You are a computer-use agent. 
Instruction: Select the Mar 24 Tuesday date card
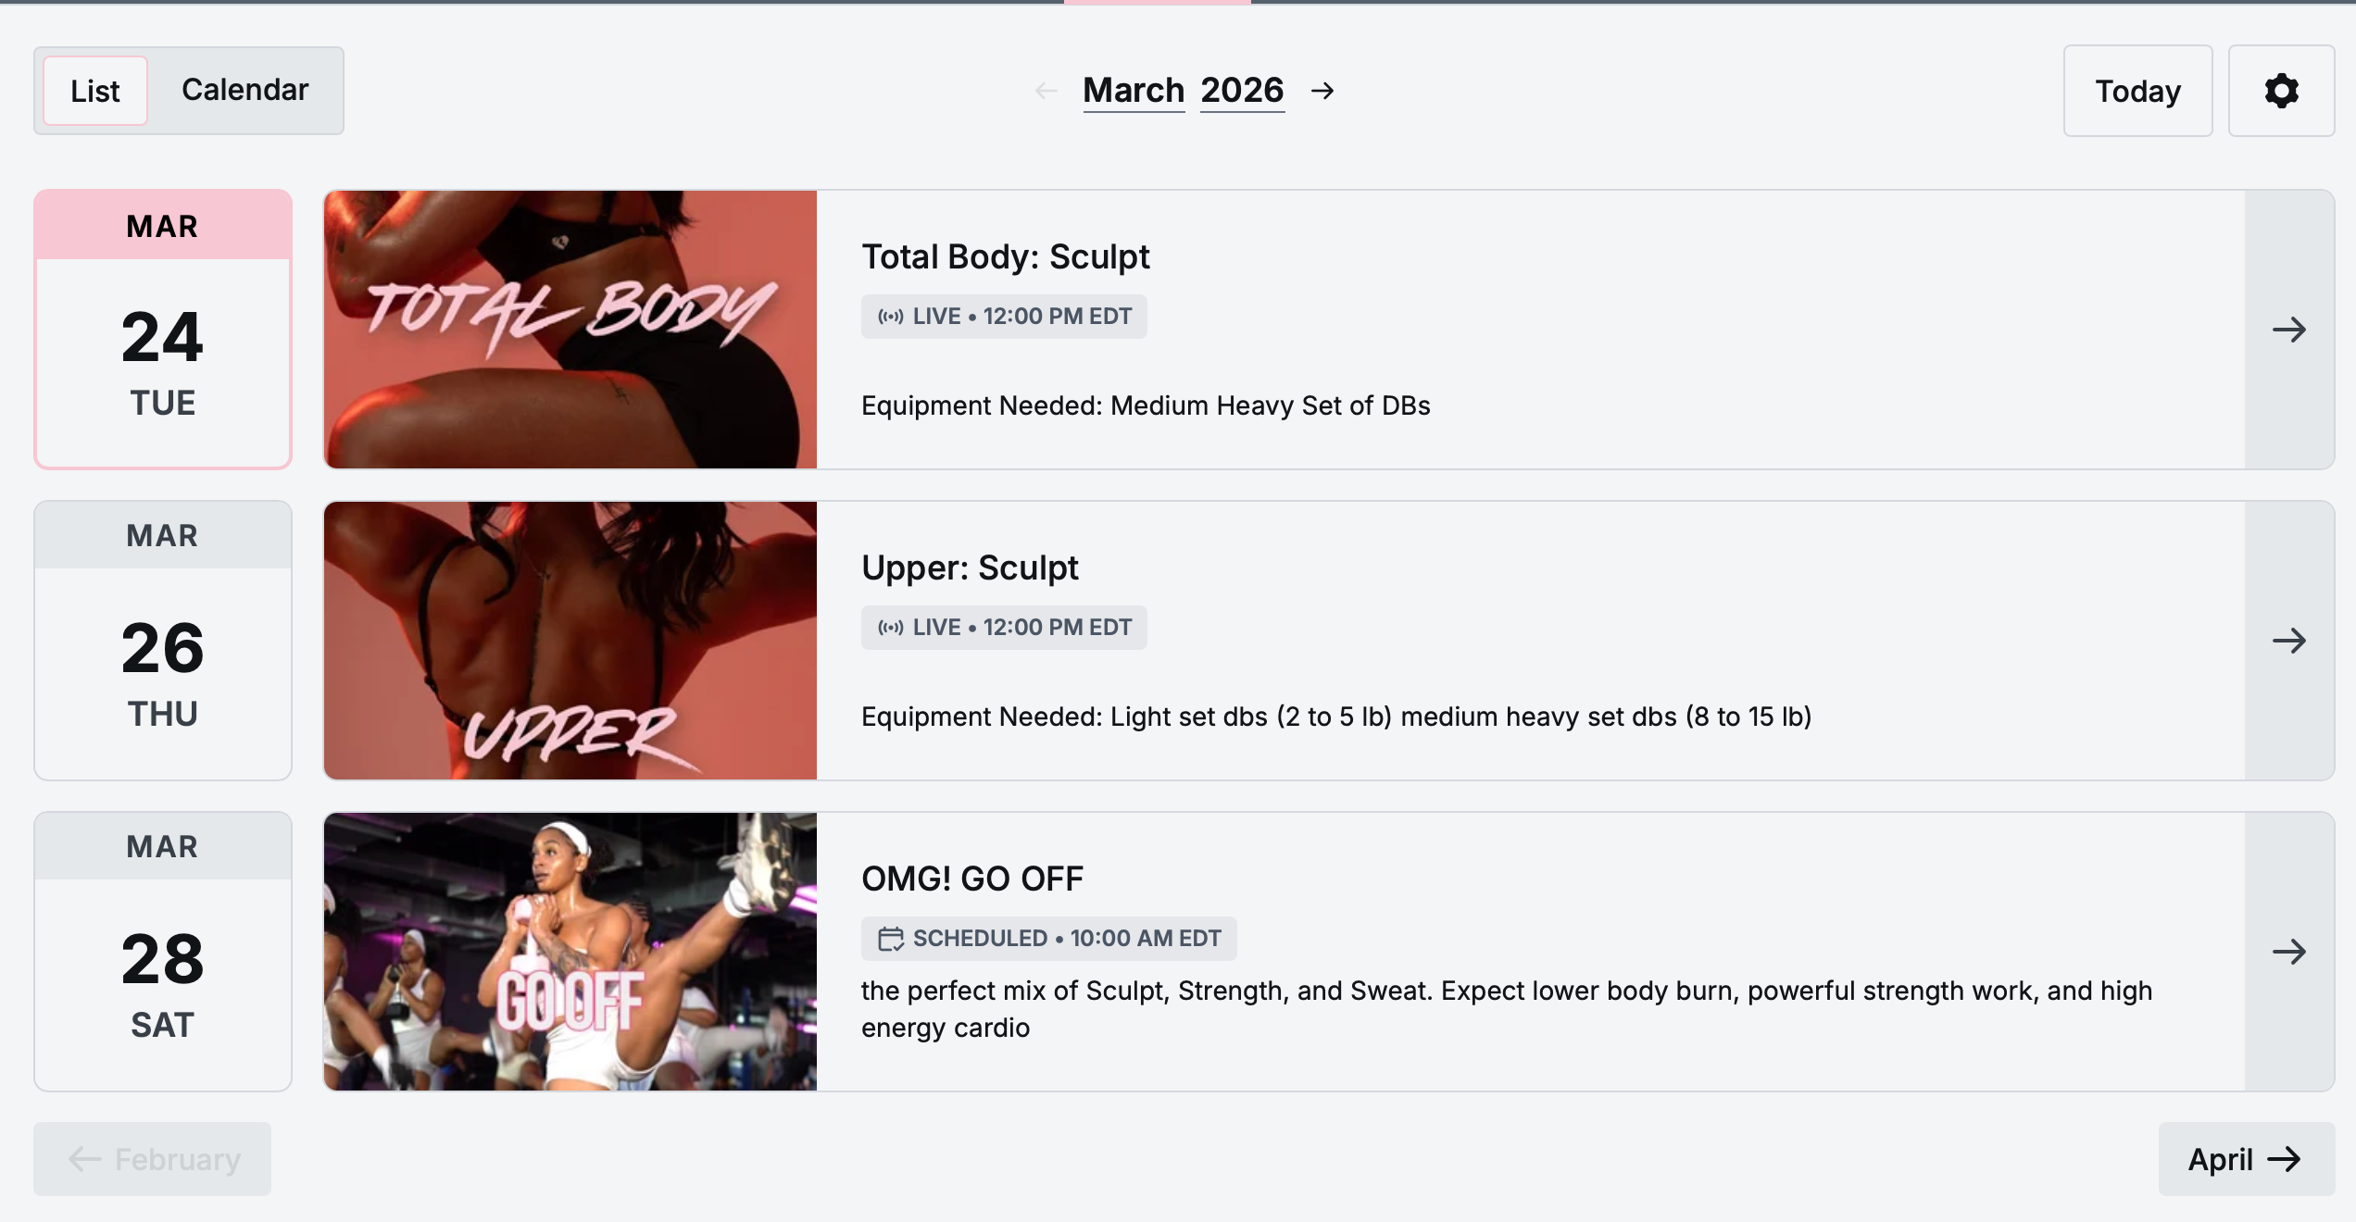(x=163, y=330)
